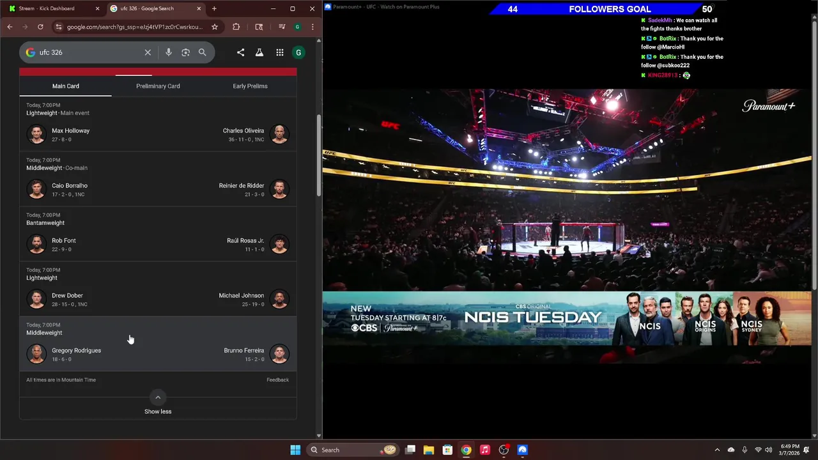The image size is (818, 460).
Task: Close the Stream - Kick Dashboard tab
Action: click(x=97, y=9)
